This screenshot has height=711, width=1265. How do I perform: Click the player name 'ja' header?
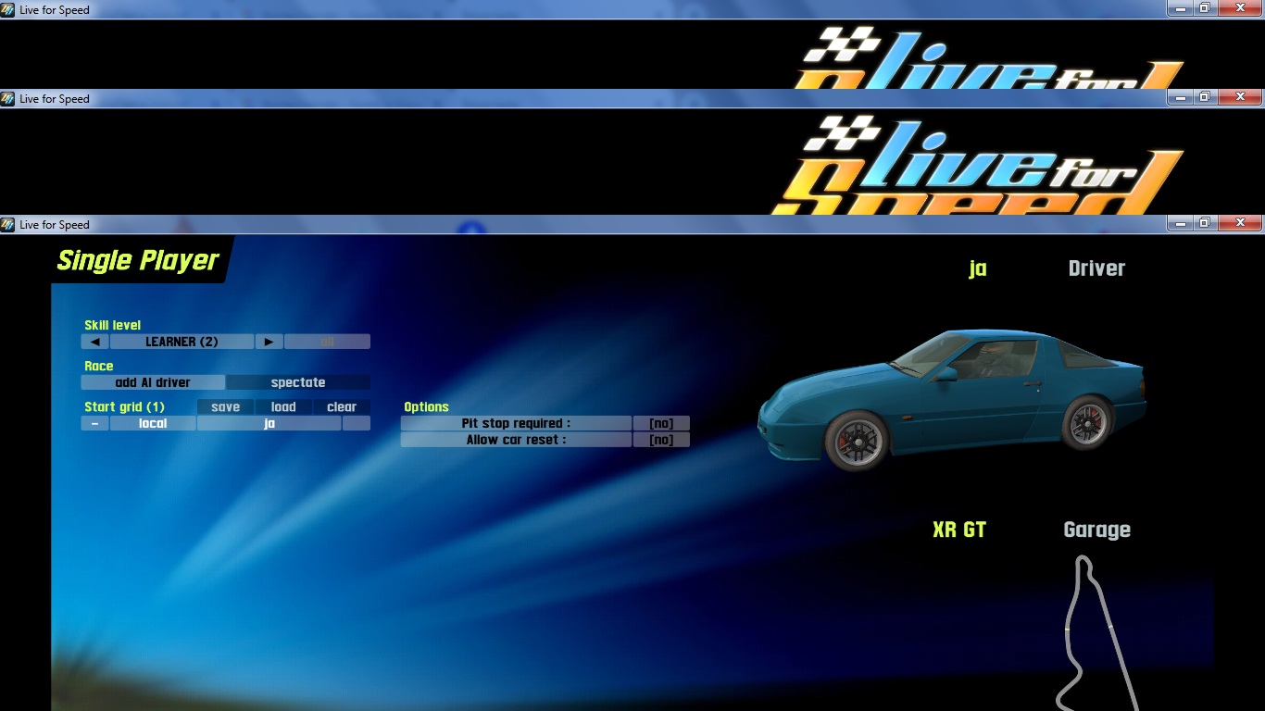[x=978, y=268]
